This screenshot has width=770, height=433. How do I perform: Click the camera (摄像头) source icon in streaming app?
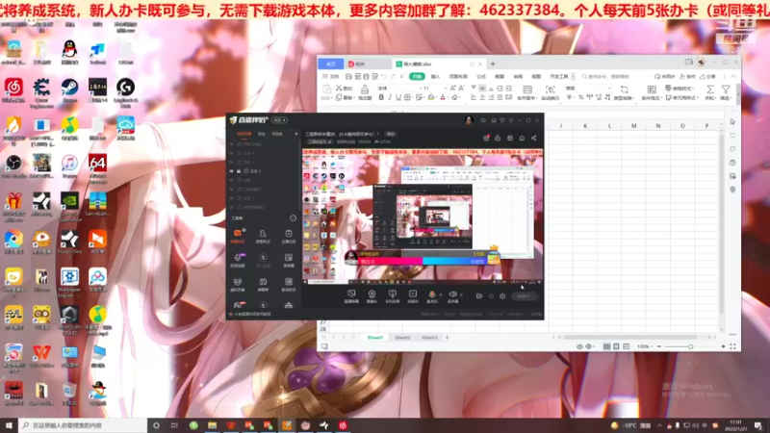[x=372, y=296]
